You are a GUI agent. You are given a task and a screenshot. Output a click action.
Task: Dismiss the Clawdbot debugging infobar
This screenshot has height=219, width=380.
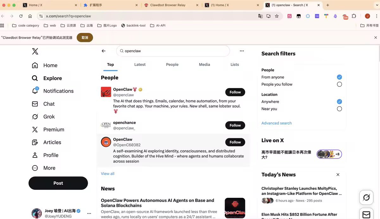pyautogui.click(x=376, y=37)
